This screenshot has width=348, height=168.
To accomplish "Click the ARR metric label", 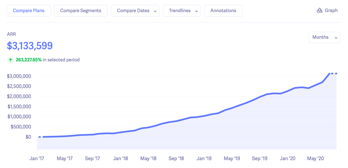I will click(x=12, y=34).
